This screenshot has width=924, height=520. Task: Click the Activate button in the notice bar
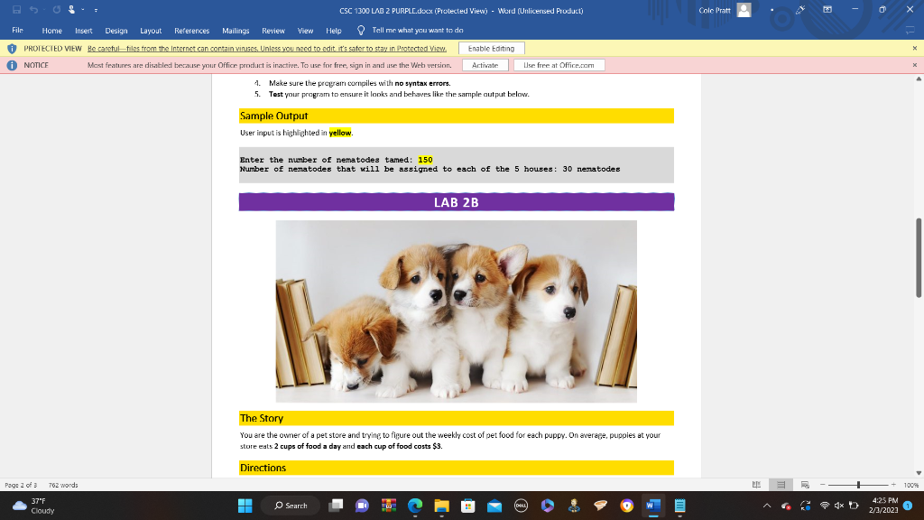click(x=484, y=64)
